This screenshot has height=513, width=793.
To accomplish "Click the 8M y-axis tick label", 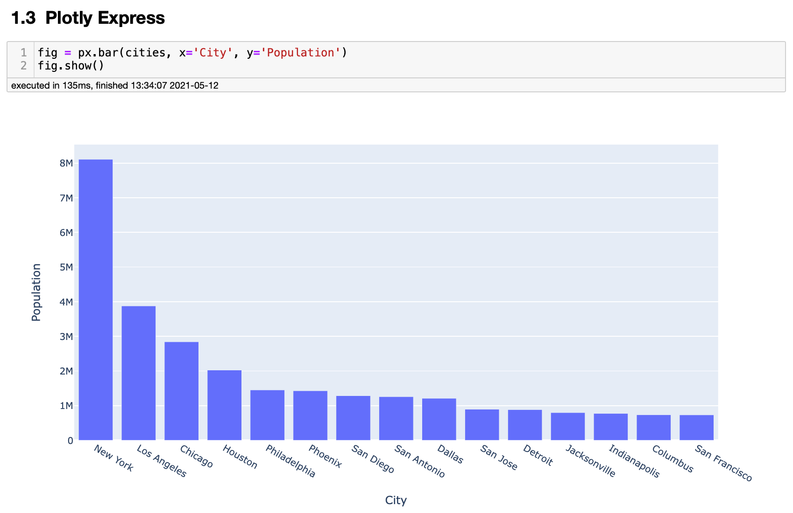I will 66,163.
